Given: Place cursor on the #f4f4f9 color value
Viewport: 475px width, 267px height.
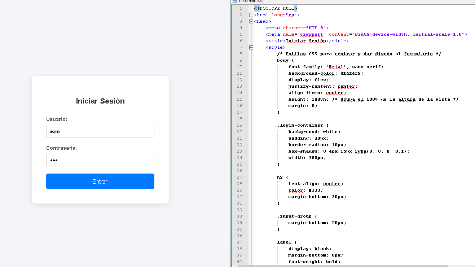Looking at the screenshot, I should (x=352, y=74).
